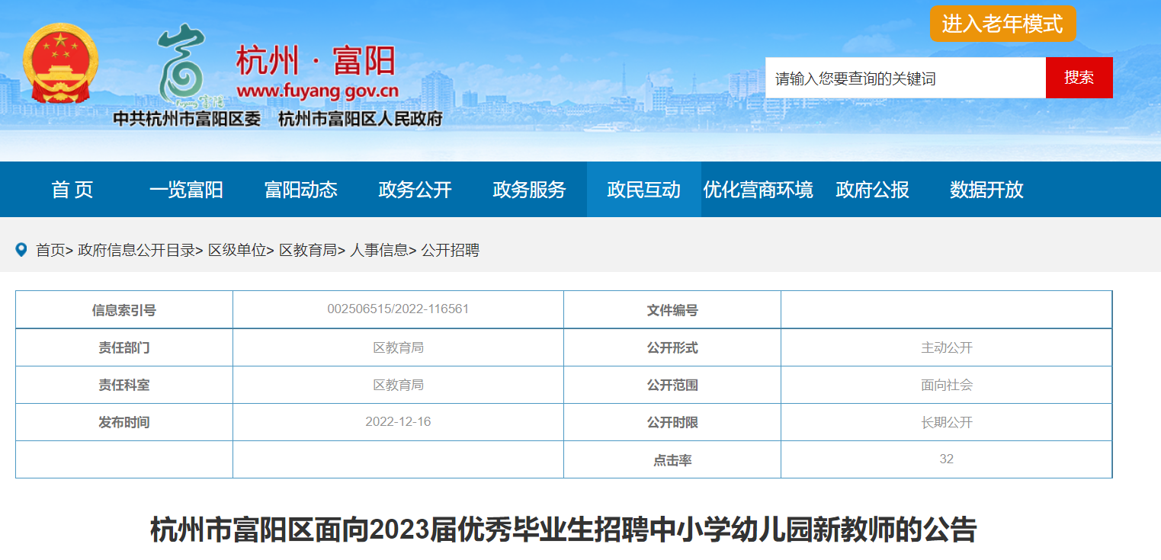Image resolution: width=1161 pixels, height=560 pixels.
Task: Open the 首页 navigation tab
Action: 72,190
